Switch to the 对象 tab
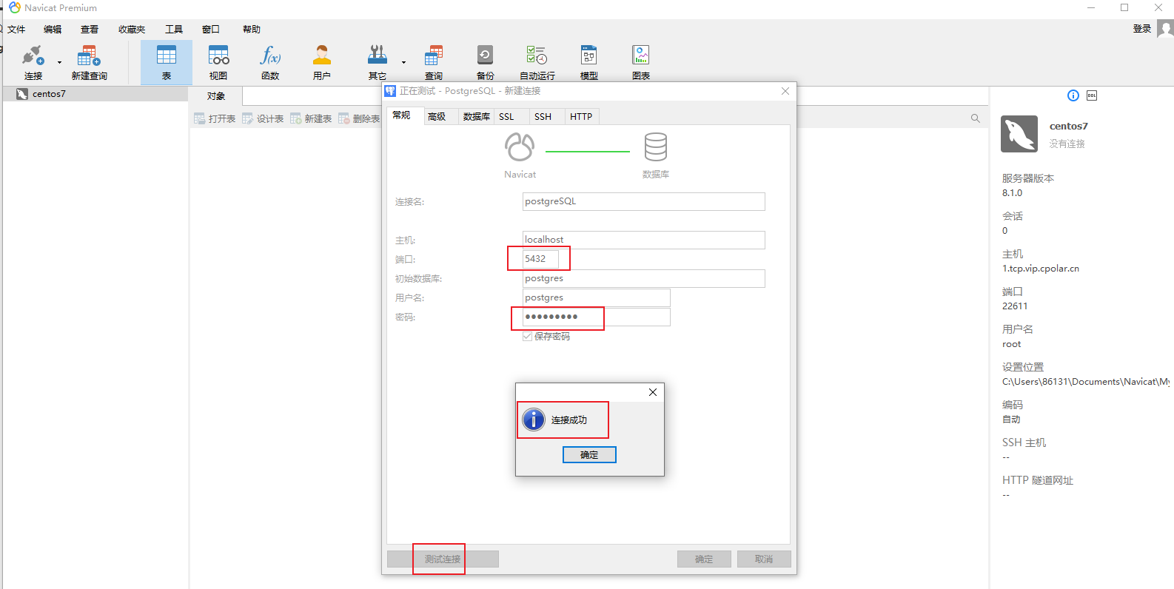Viewport: 1174px width, 589px height. point(216,96)
